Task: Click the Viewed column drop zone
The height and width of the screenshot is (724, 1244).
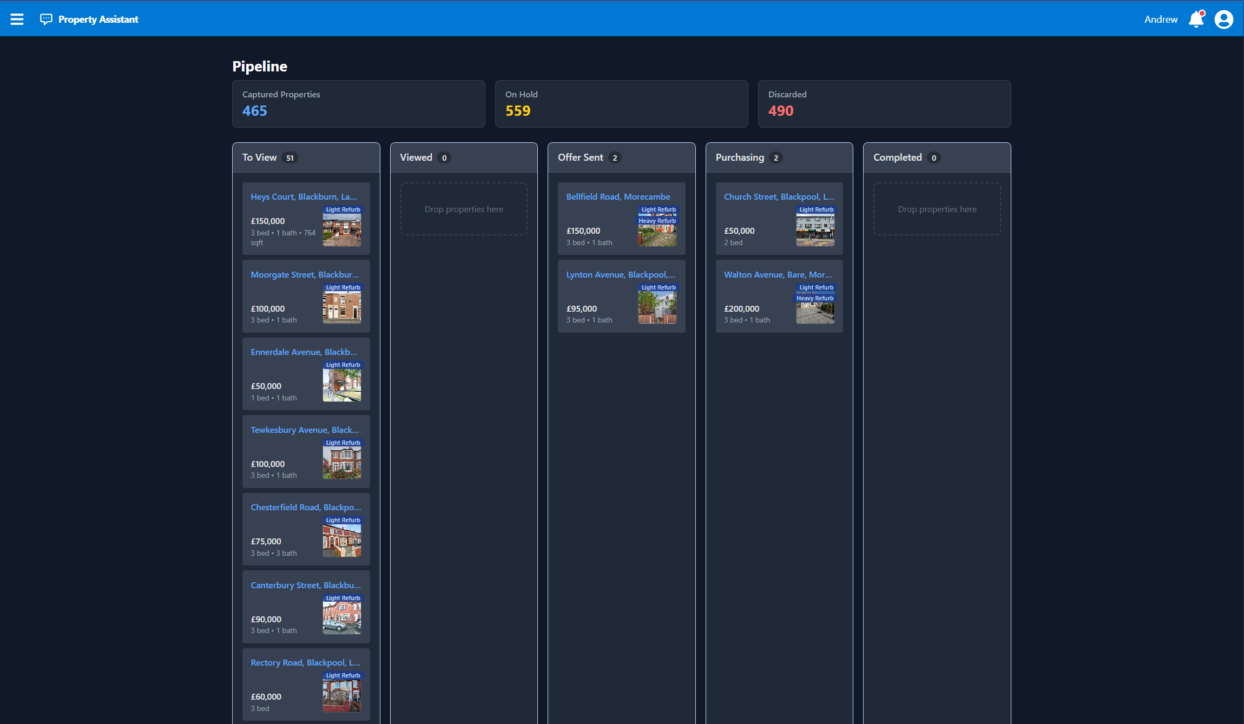Action: click(464, 209)
